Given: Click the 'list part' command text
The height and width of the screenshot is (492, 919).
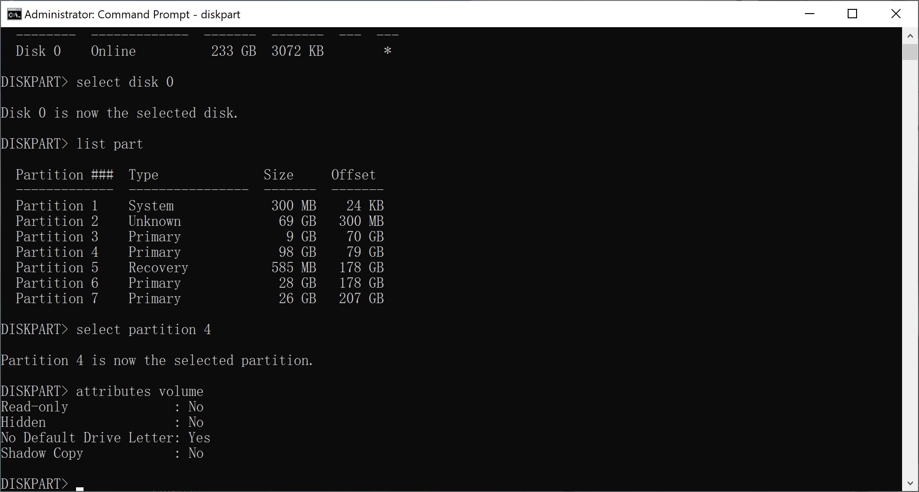Looking at the screenshot, I should (109, 144).
